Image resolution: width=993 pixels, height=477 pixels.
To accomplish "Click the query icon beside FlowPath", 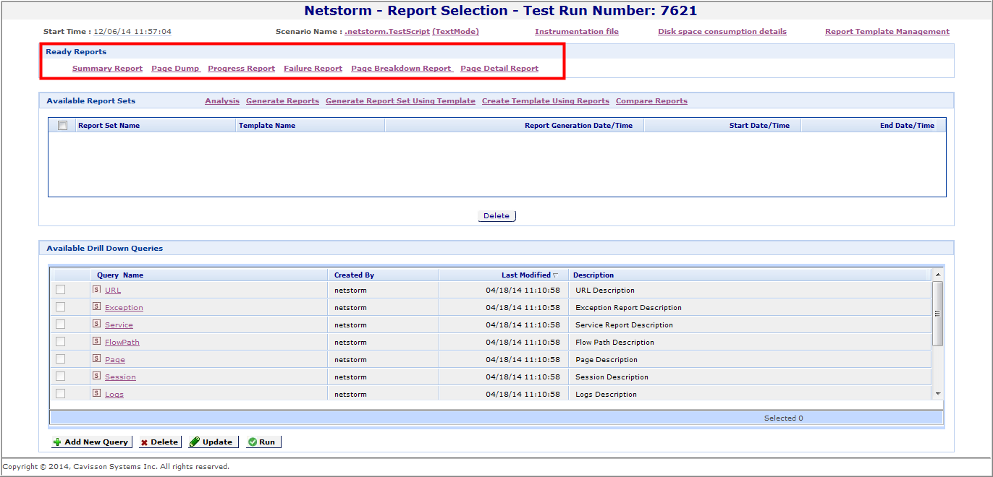I will click(x=96, y=341).
